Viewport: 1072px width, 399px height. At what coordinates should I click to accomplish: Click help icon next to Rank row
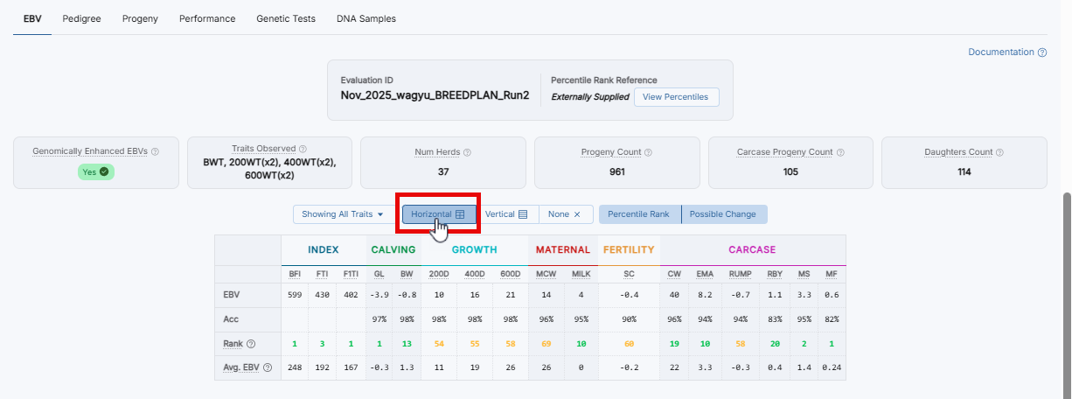(251, 344)
